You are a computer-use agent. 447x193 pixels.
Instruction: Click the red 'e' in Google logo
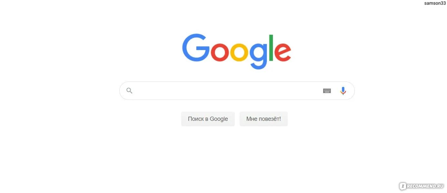tap(283, 52)
